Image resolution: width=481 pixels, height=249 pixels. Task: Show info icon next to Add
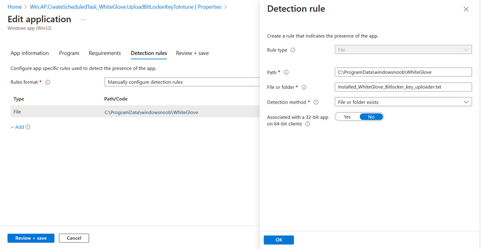(28, 127)
